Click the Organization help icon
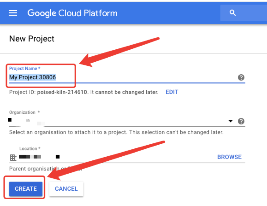This screenshot has width=267, height=206. tap(241, 121)
